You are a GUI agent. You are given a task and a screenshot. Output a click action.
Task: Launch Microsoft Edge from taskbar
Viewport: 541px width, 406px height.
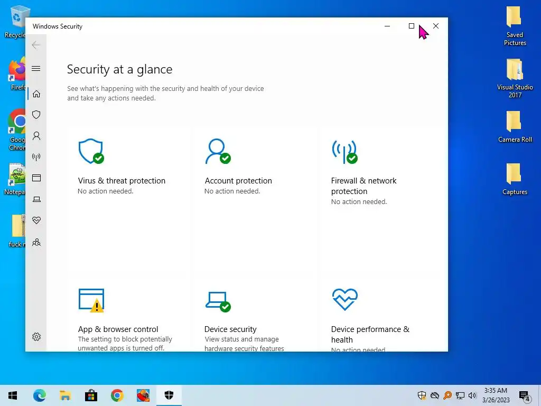tap(39, 395)
